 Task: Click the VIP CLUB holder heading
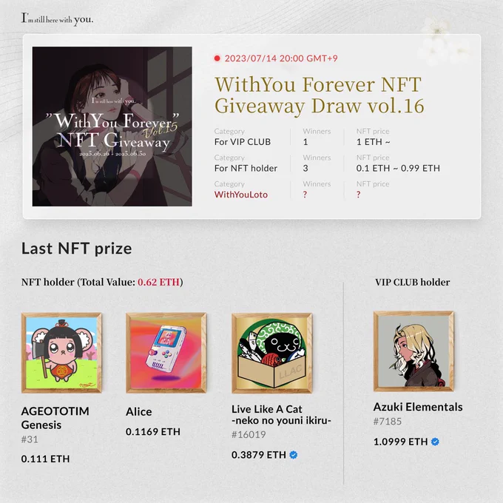point(413,282)
